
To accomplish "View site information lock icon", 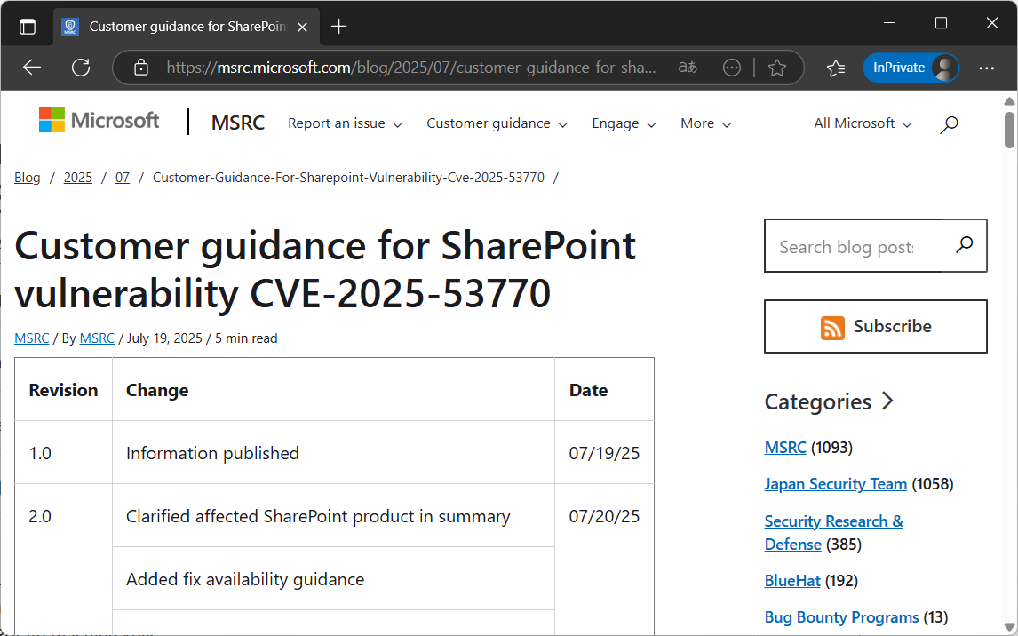I will [x=141, y=68].
